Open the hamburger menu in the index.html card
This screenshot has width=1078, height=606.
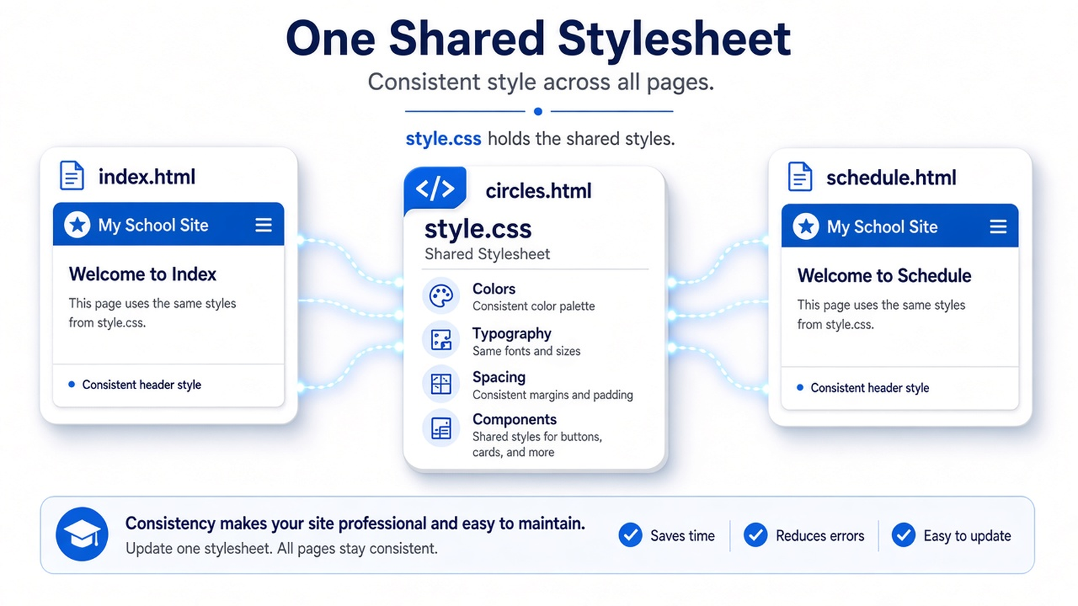click(x=263, y=225)
